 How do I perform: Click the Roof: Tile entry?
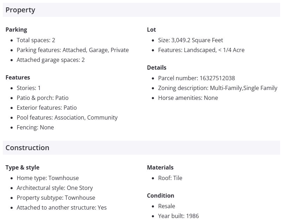[x=170, y=178]
